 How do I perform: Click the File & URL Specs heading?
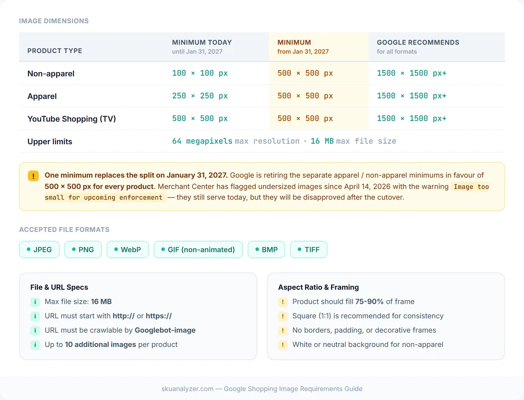click(59, 287)
